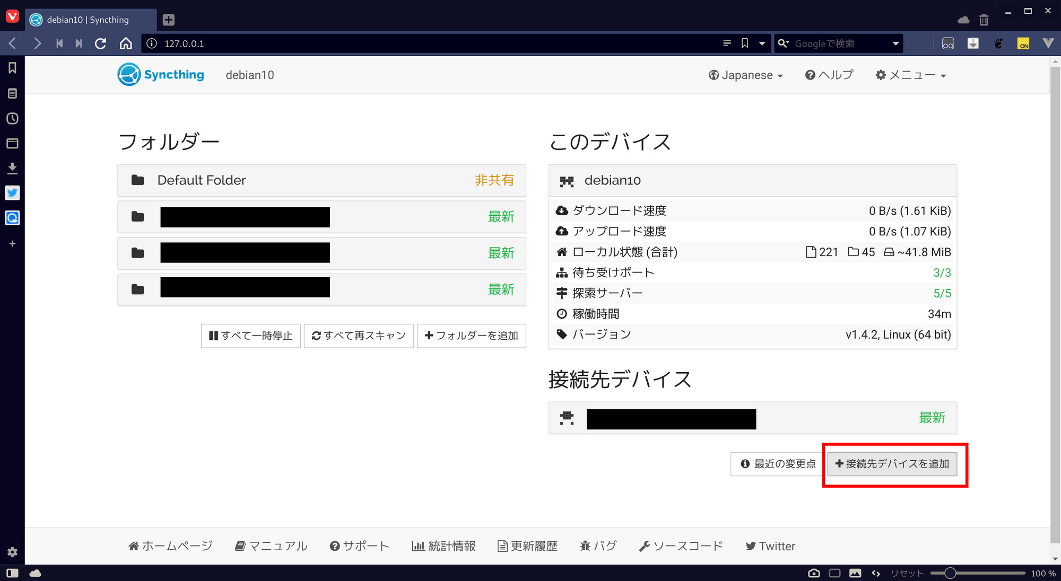This screenshot has width=1061, height=581.
Task: Open the 更新履歴 footer link
Action: pyautogui.click(x=527, y=546)
